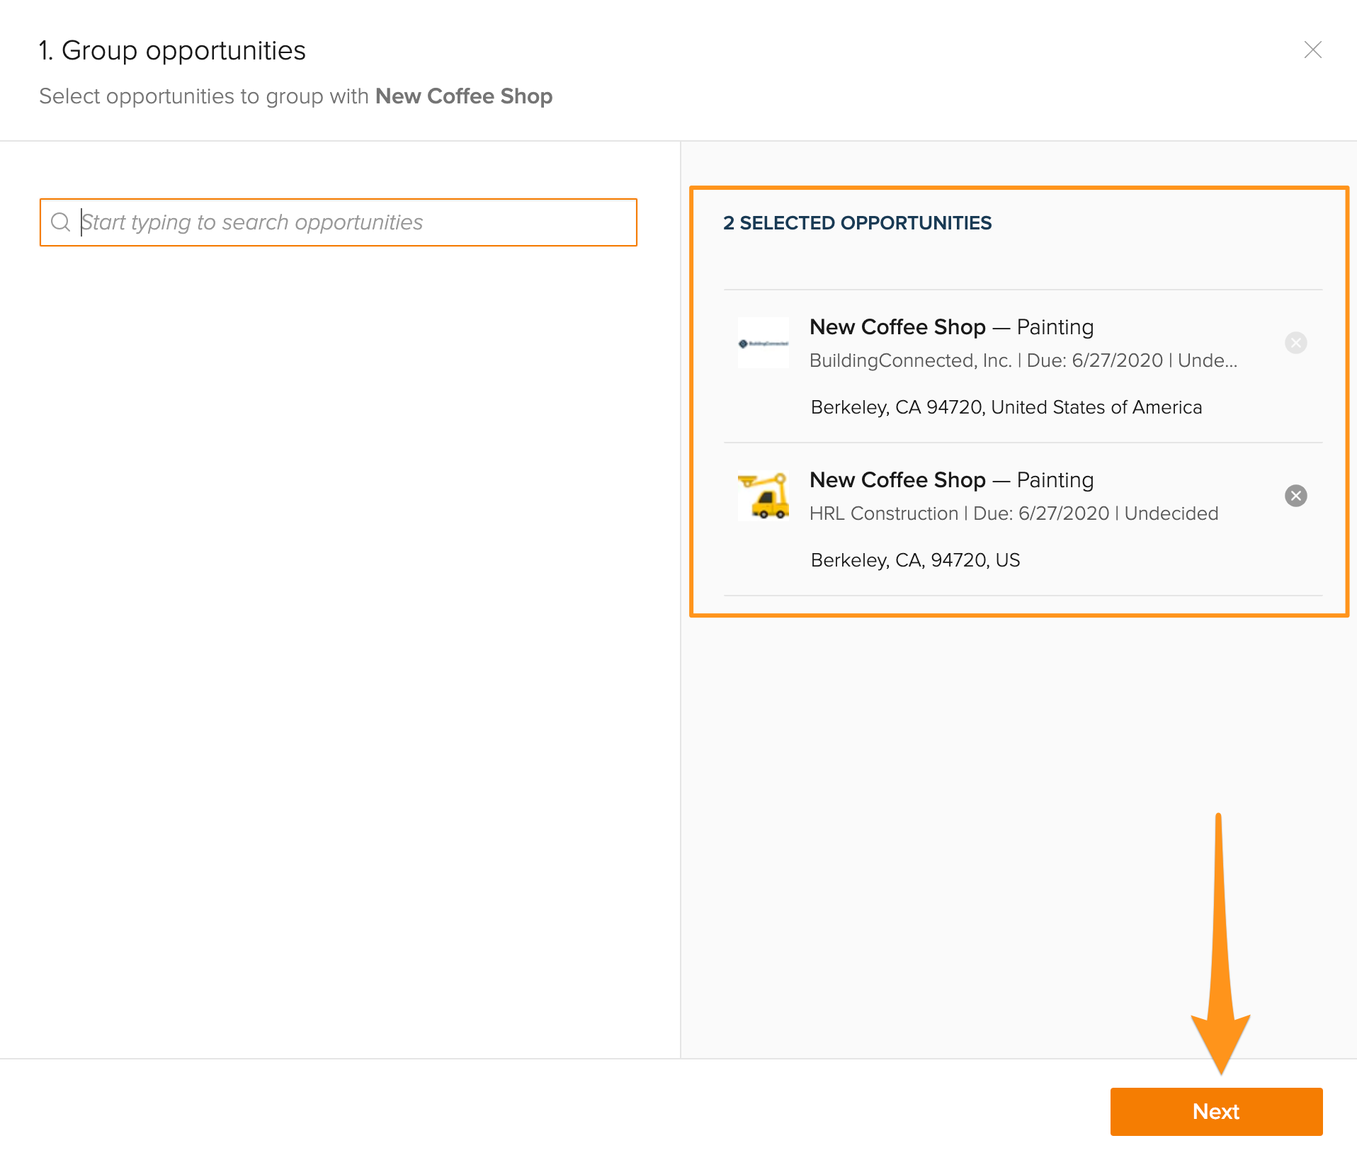Click bold New Coffee Shop in subtitle
The height and width of the screenshot is (1160, 1357).
pos(464,96)
